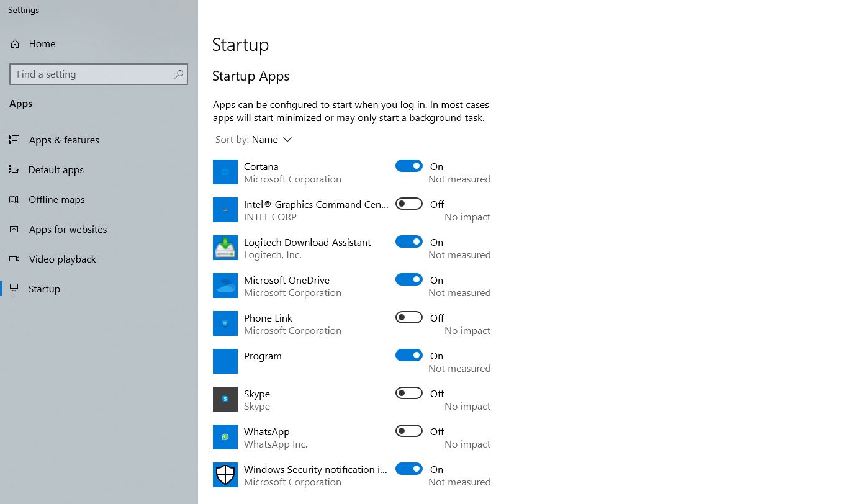Enable WhatsApp startup toggle

409,431
